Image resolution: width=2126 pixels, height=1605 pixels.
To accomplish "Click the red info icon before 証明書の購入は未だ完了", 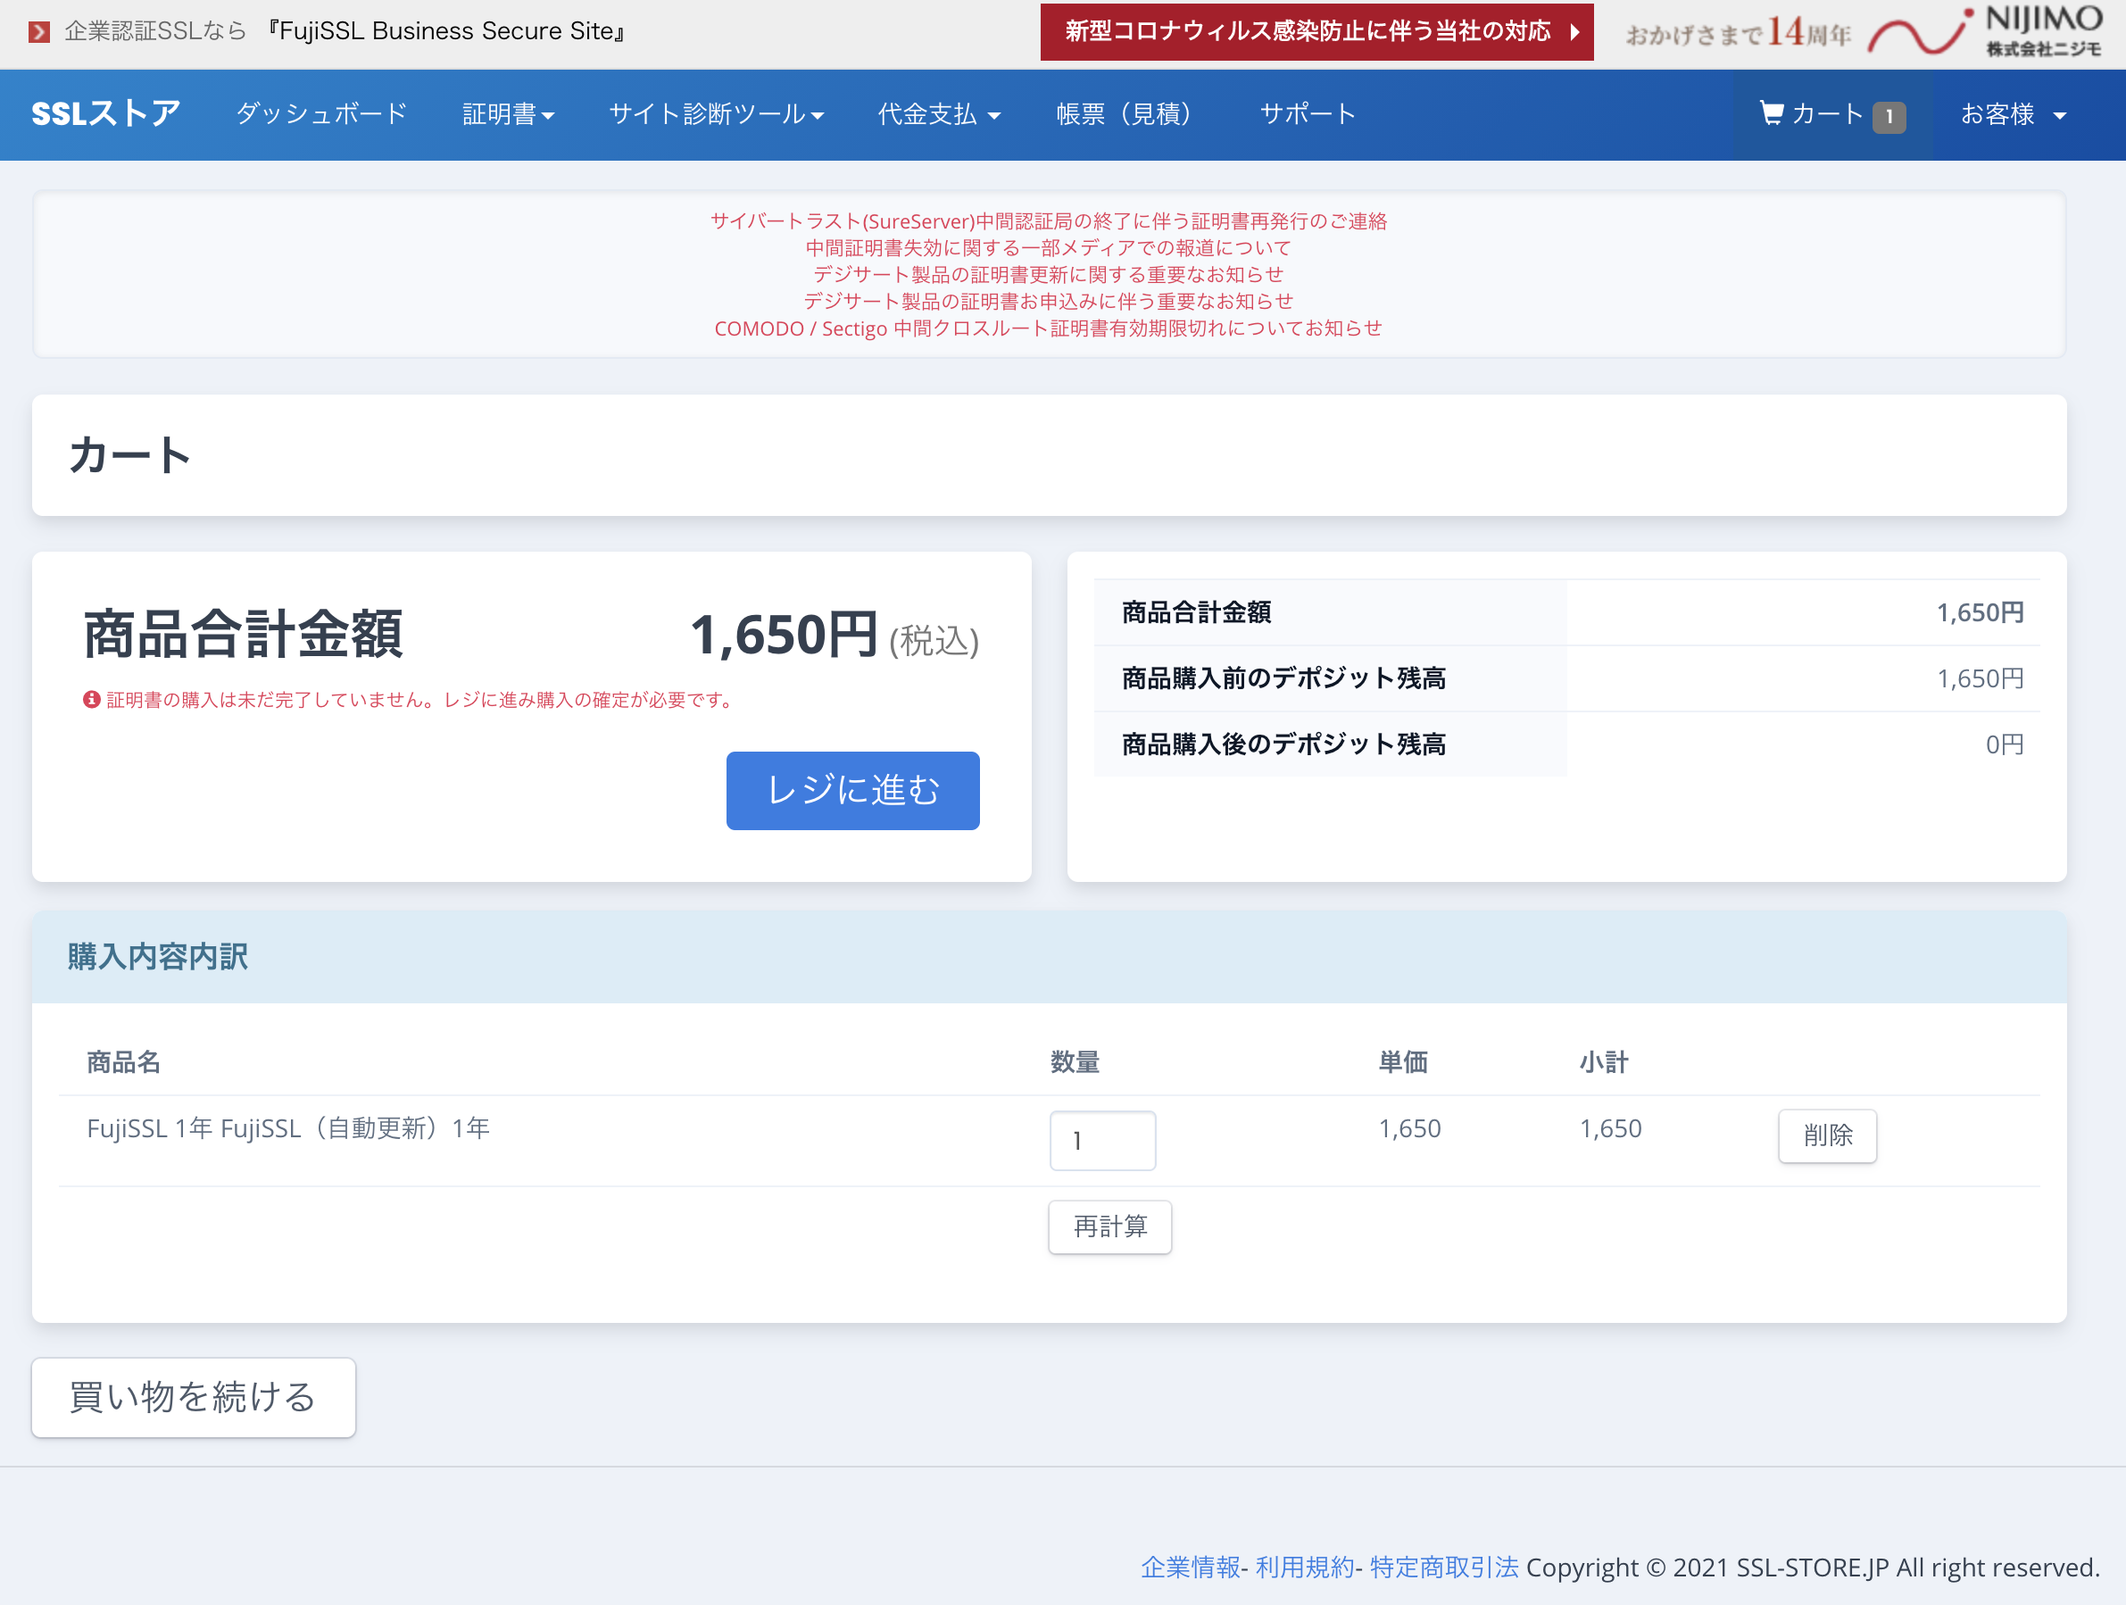I will [x=91, y=700].
